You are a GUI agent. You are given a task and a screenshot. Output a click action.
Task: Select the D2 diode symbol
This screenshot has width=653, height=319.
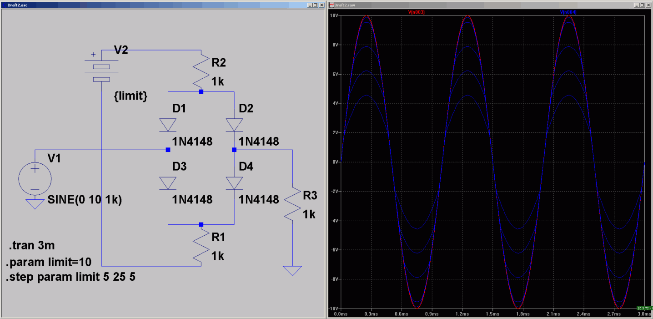[x=234, y=125]
